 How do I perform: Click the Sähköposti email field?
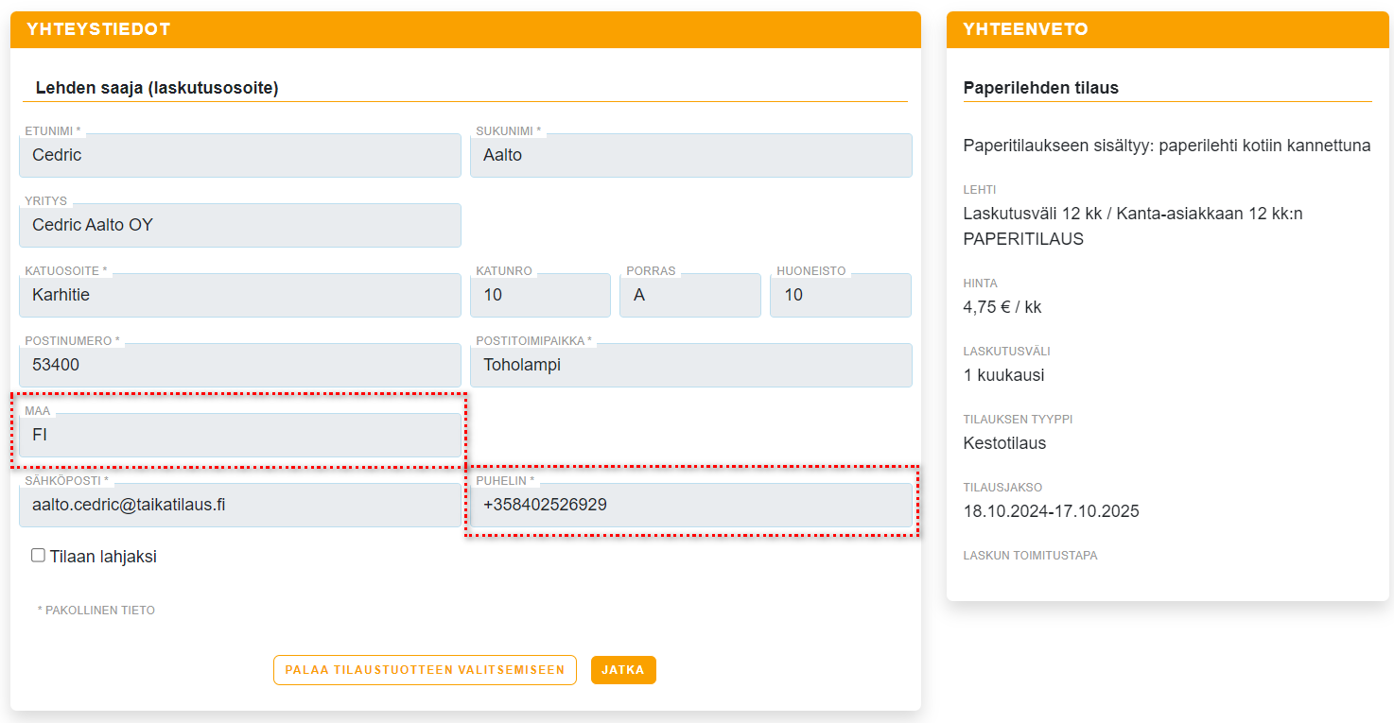[x=240, y=505]
